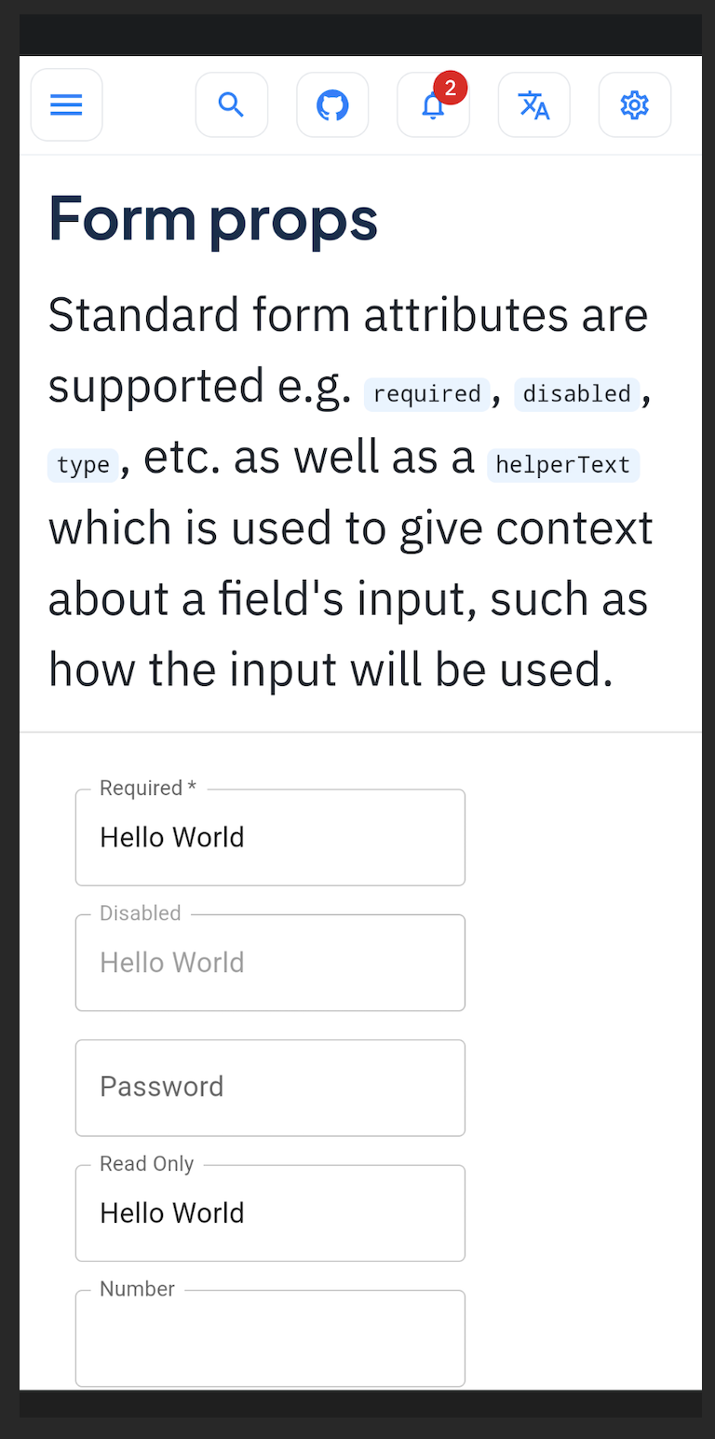Change language using the translate icon
This screenshot has width=715, height=1439.
click(533, 104)
